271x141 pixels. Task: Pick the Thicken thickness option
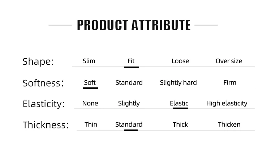point(229,124)
